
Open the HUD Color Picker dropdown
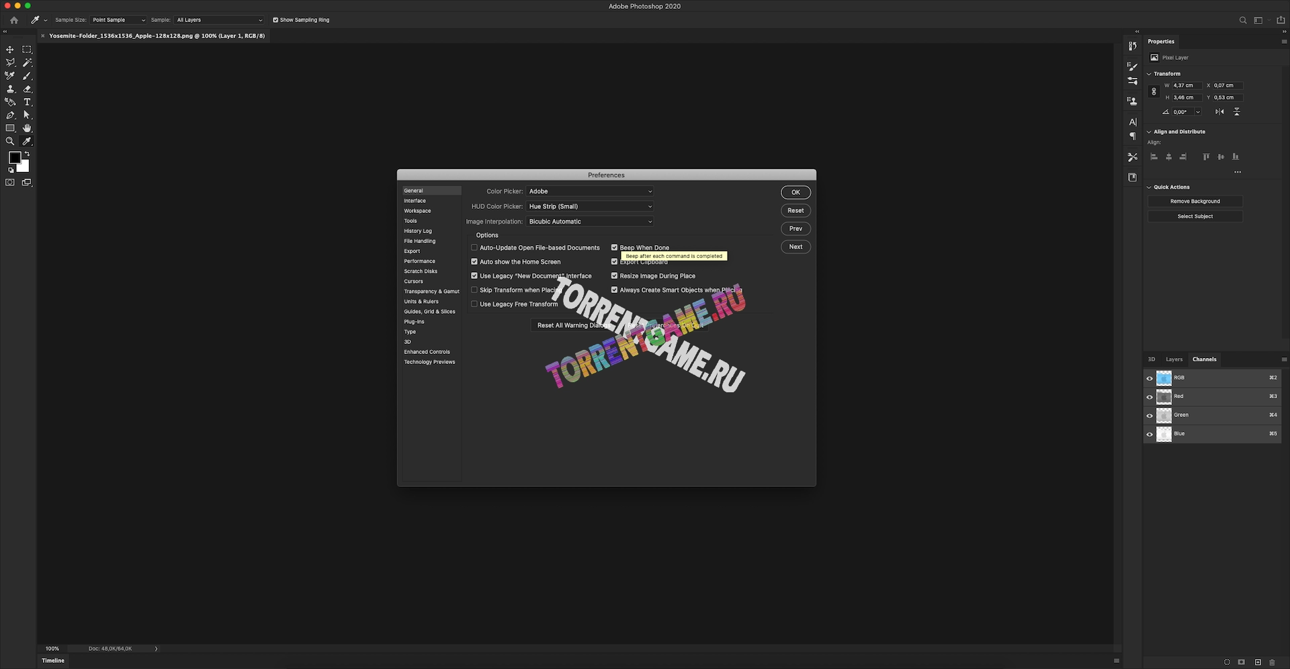589,207
